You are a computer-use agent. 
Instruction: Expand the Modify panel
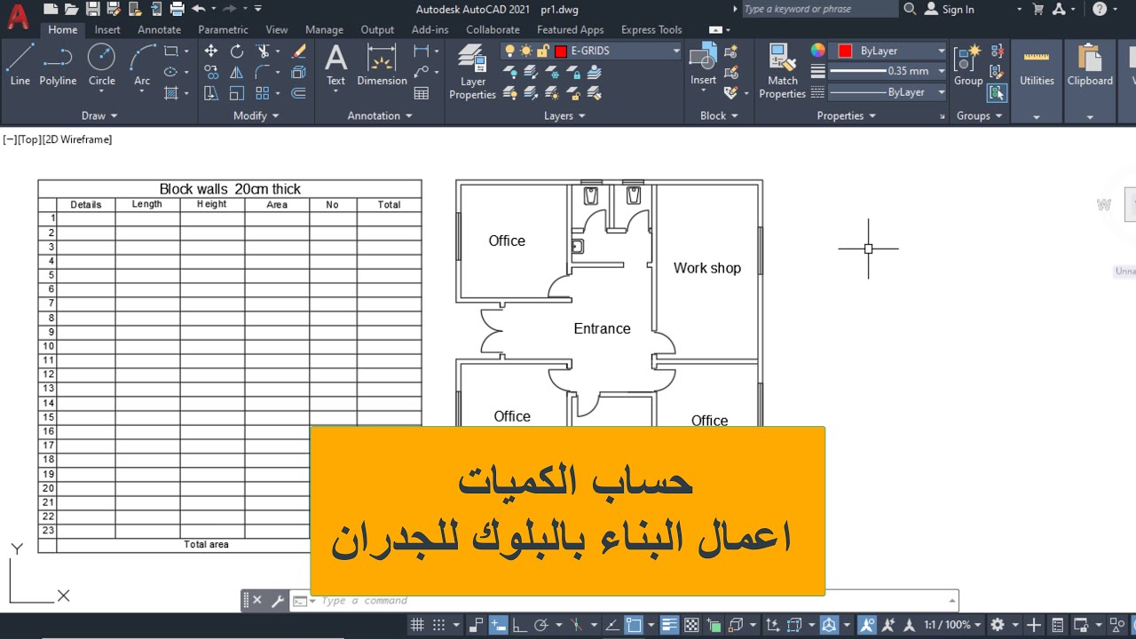(256, 115)
